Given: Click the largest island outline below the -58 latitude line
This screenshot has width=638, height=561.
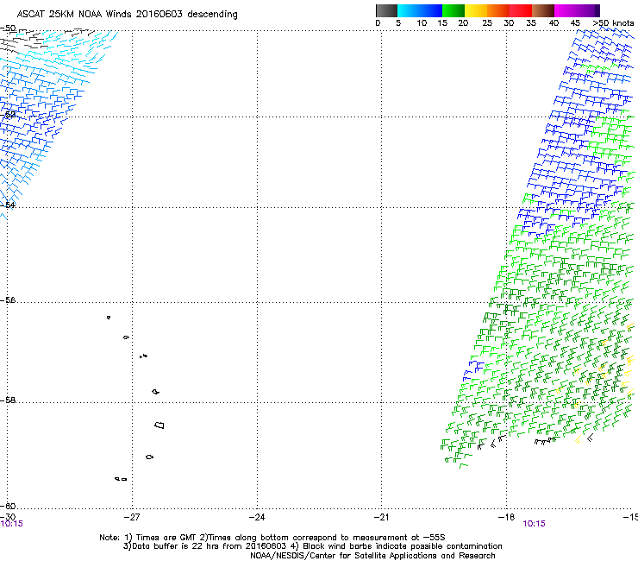Looking at the screenshot, I should (x=159, y=425).
